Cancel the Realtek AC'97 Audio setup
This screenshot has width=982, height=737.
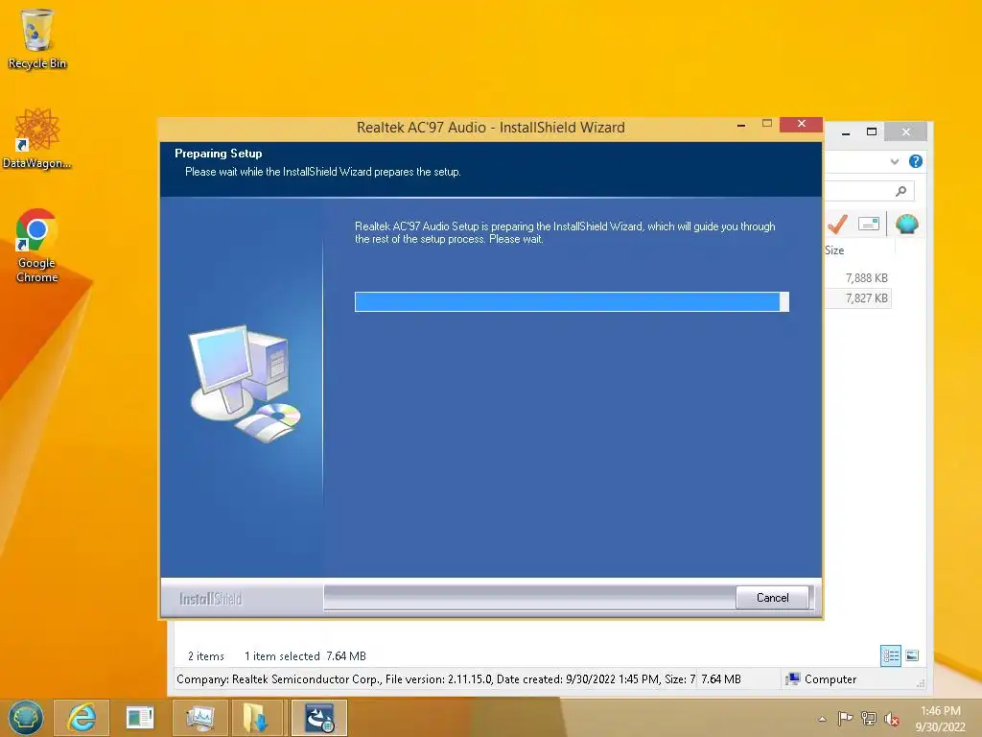pos(772,597)
